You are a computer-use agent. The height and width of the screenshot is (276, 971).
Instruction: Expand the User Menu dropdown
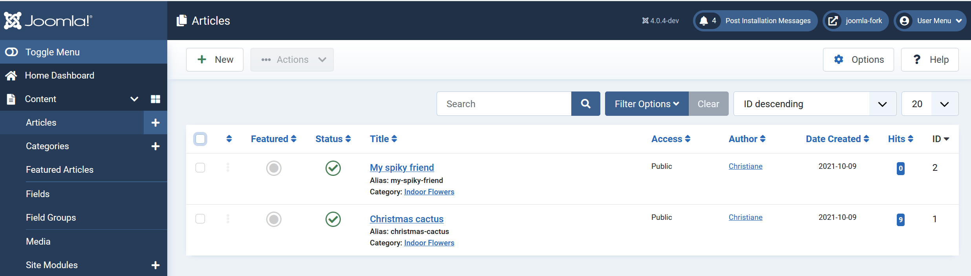click(930, 21)
